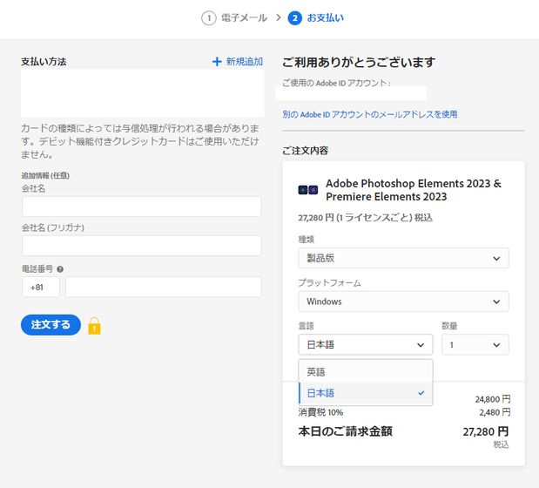Click the plus icon beside 新規追加

click(217, 62)
